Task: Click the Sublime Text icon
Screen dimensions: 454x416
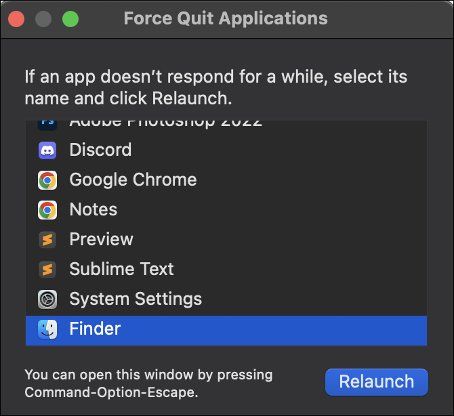Action: (x=47, y=270)
